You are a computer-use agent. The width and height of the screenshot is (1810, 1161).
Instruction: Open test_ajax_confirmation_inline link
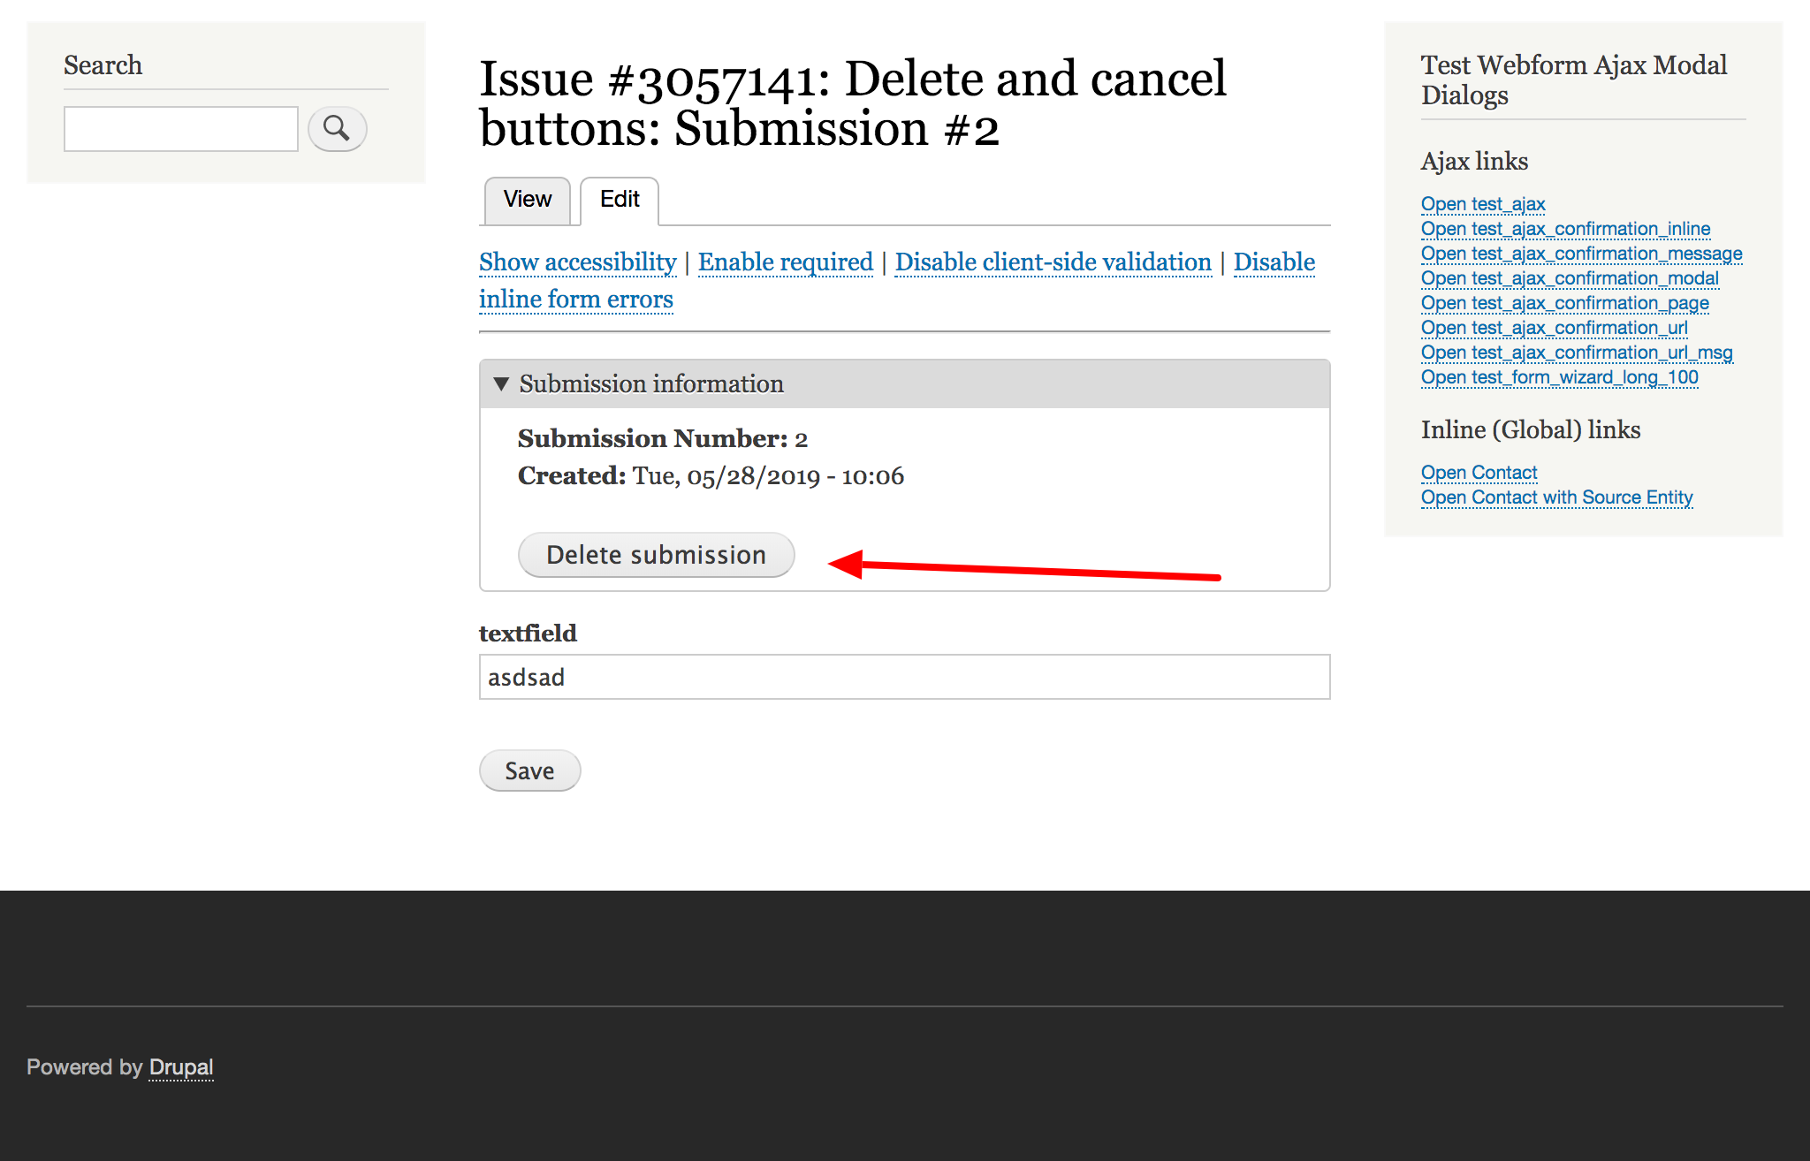coord(1565,229)
